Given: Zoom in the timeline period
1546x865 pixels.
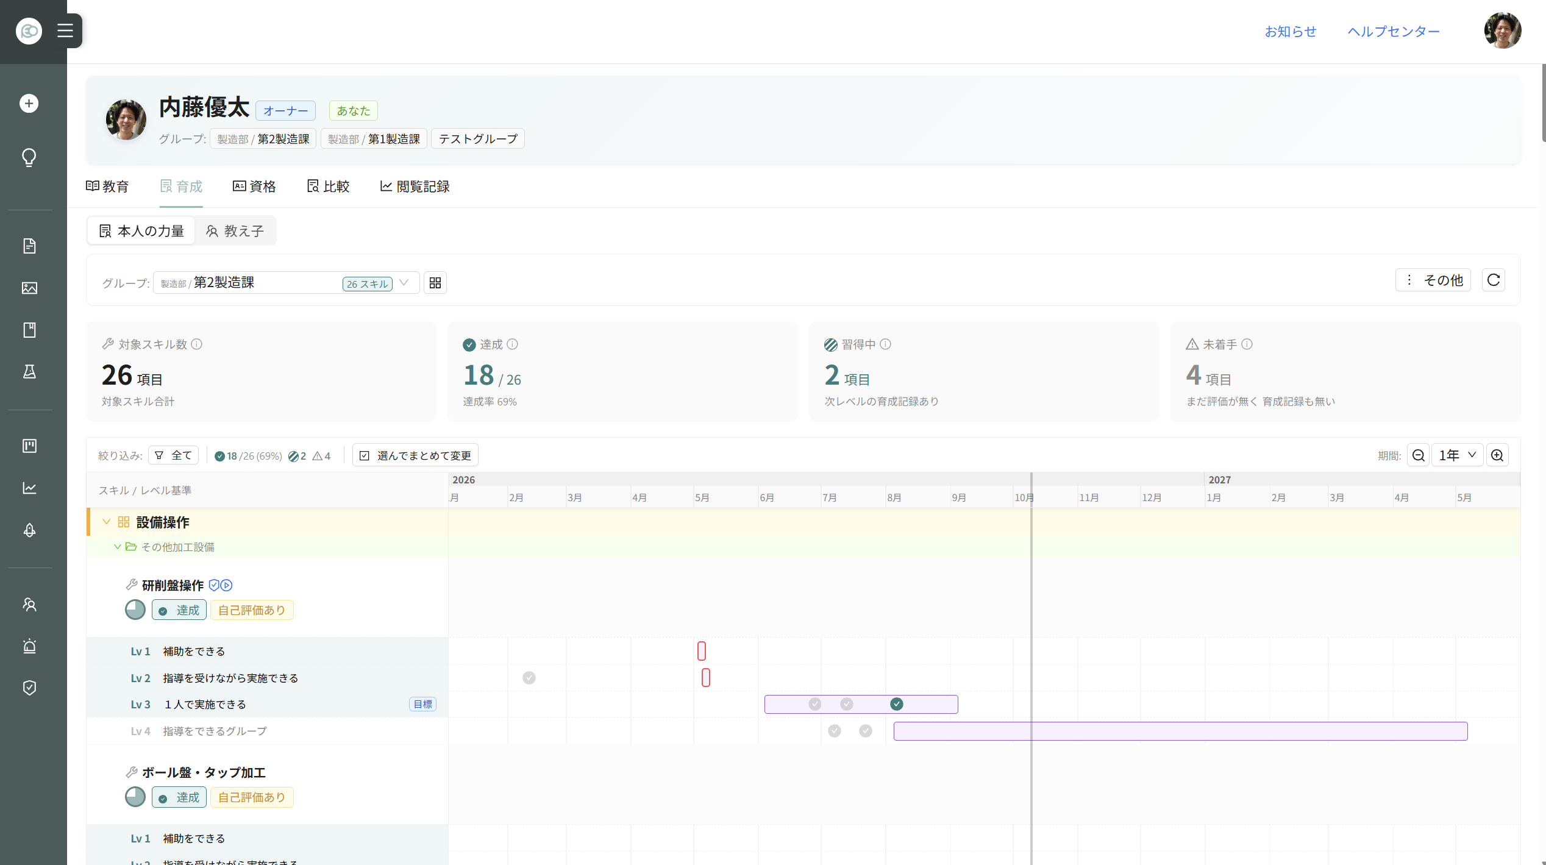Looking at the screenshot, I should click(1497, 455).
